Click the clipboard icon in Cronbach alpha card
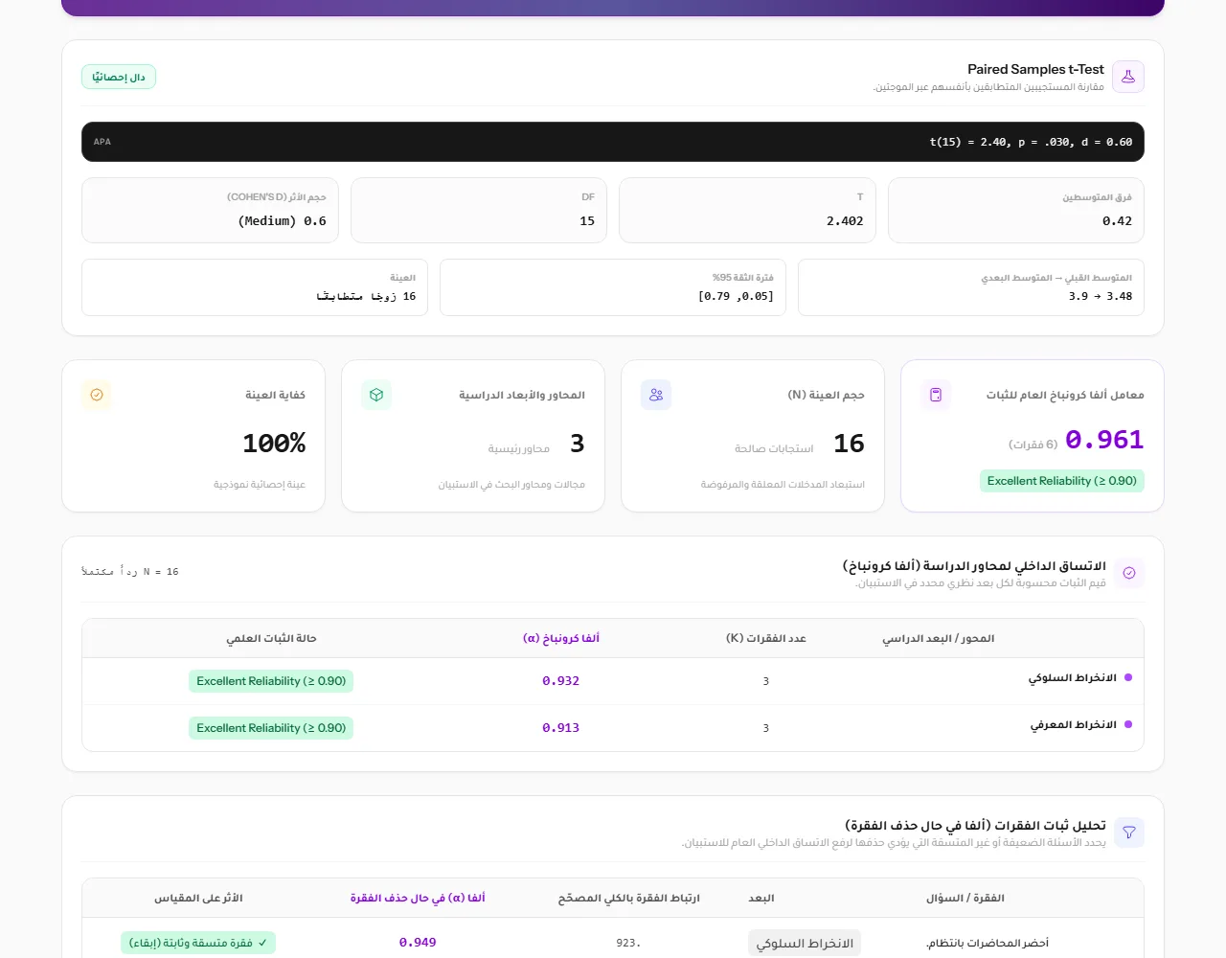 [x=936, y=395]
